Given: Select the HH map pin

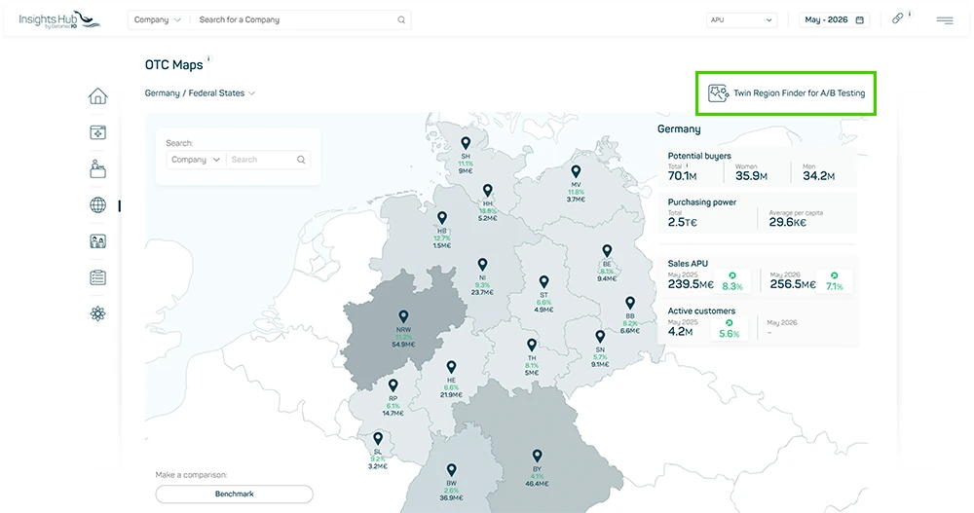Looking at the screenshot, I should pyautogui.click(x=488, y=191).
